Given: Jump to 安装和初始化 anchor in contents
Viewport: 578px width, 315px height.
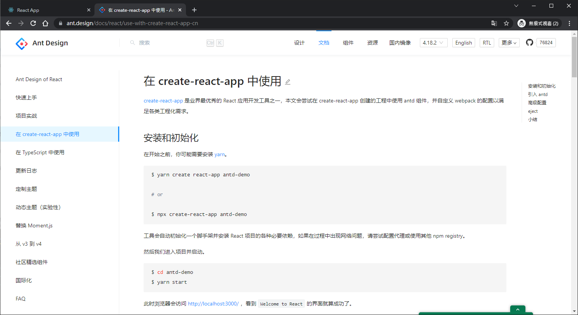Looking at the screenshot, I should [x=542, y=86].
